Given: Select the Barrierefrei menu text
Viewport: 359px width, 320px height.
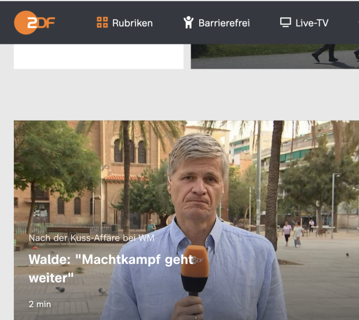Looking at the screenshot, I should 224,23.
